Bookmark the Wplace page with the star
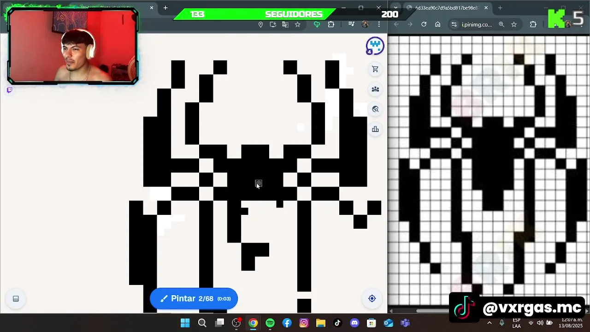Screen dimensions: 590x332 298,24
